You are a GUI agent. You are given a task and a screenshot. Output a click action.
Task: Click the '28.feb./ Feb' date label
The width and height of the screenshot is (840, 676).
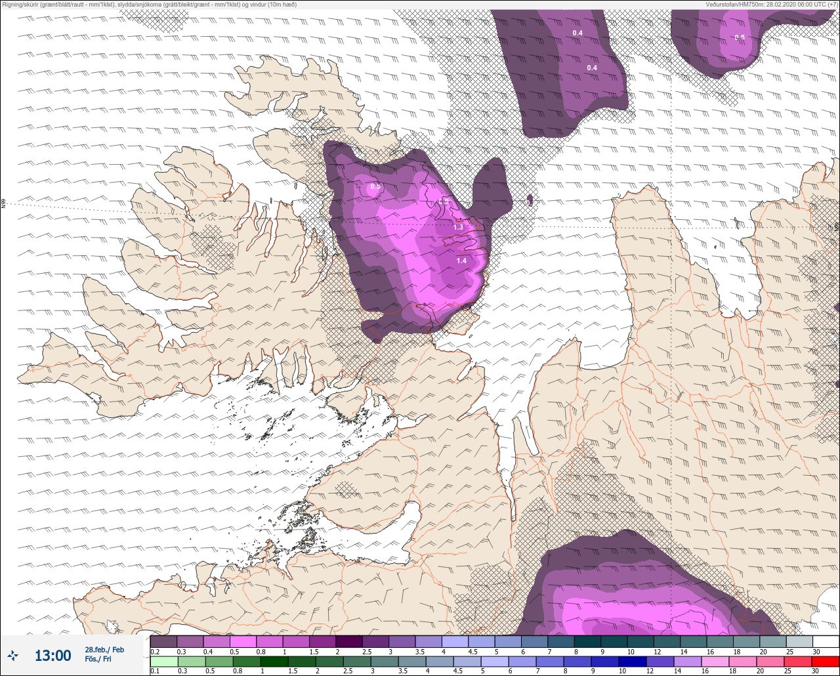tap(104, 650)
